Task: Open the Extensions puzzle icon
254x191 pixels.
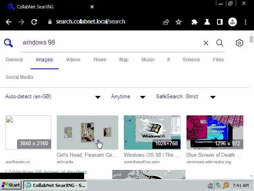Action: pyautogui.click(x=194, y=22)
